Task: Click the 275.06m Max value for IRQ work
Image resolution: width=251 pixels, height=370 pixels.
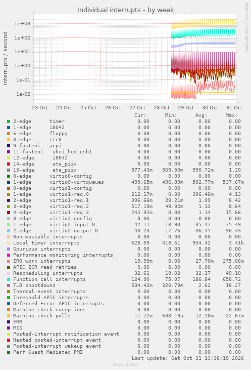Action: click(x=233, y=261)
